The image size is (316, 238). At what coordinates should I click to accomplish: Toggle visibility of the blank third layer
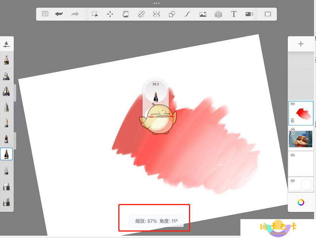[x=293, y=155]
